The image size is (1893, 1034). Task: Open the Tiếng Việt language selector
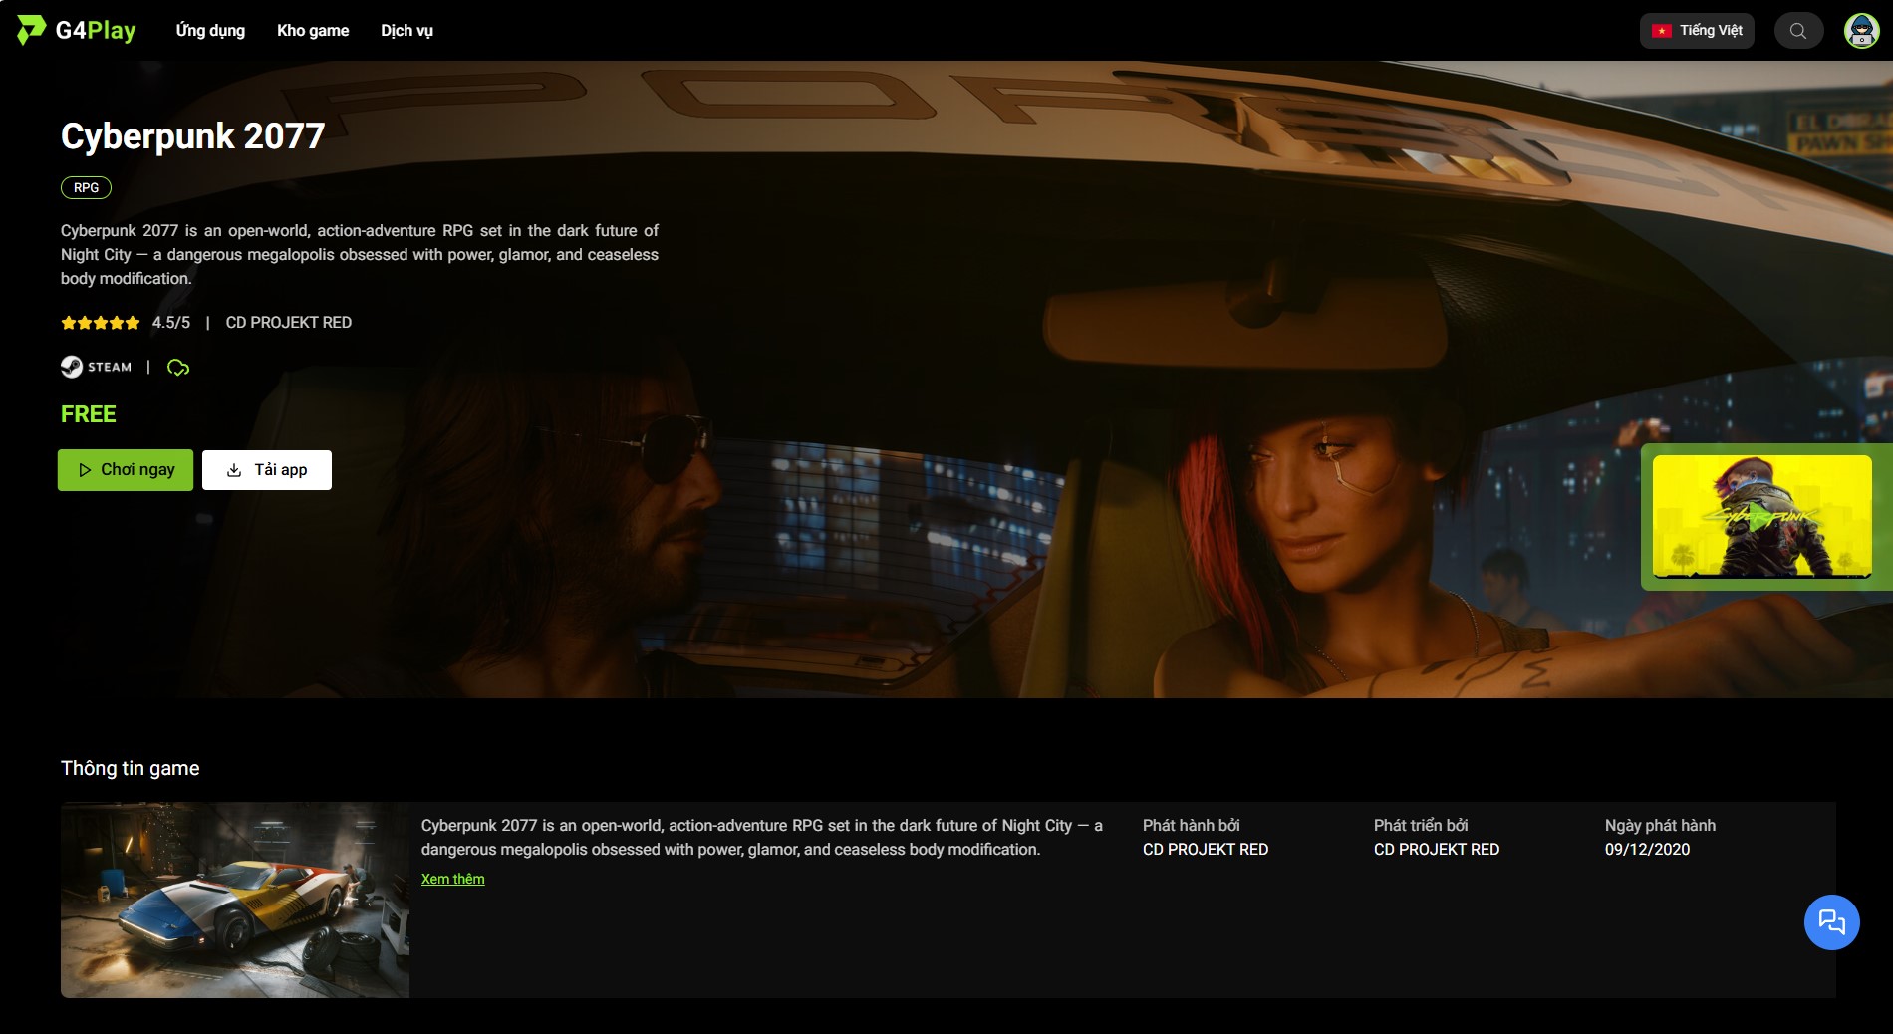pos(1697,31)
